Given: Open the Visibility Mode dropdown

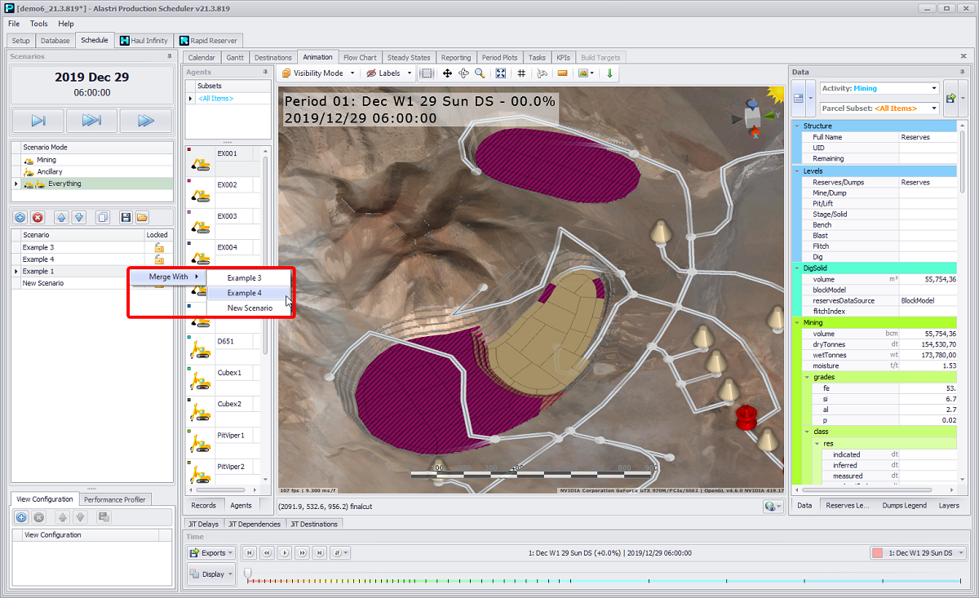Looking at the screenshot, I should (x=318, y=73).
